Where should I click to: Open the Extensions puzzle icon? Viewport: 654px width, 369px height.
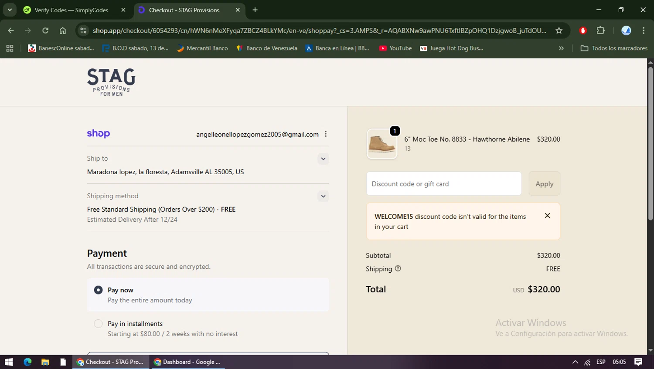pos(601,30)
